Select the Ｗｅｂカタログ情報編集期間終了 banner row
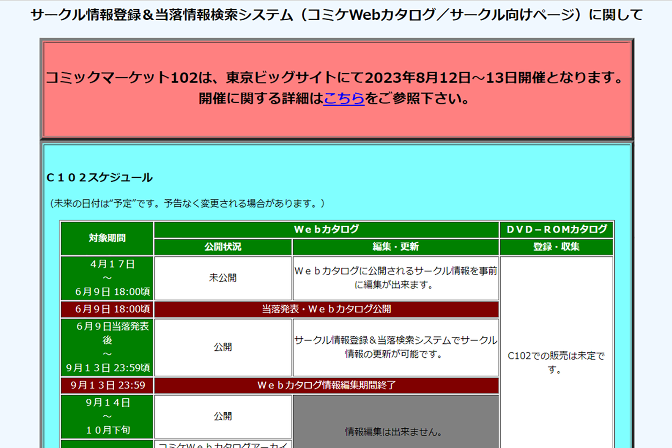This screenshot has height=448, width=672. [326, 385]
